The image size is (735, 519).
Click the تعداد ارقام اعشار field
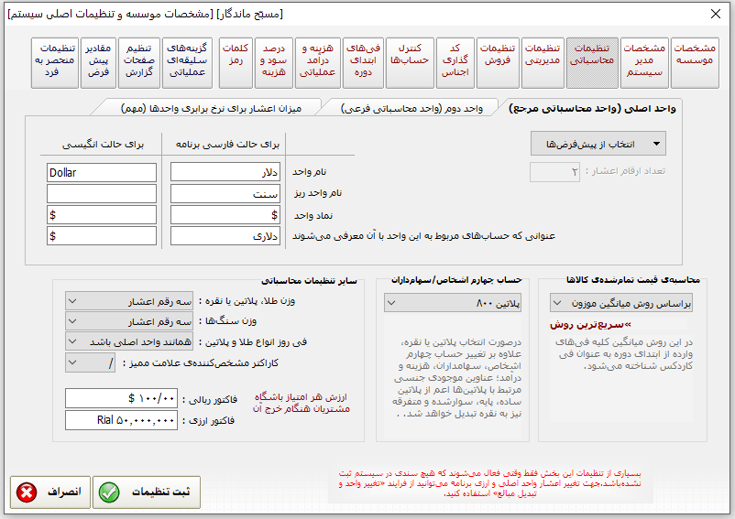click(x=555, y=172)
